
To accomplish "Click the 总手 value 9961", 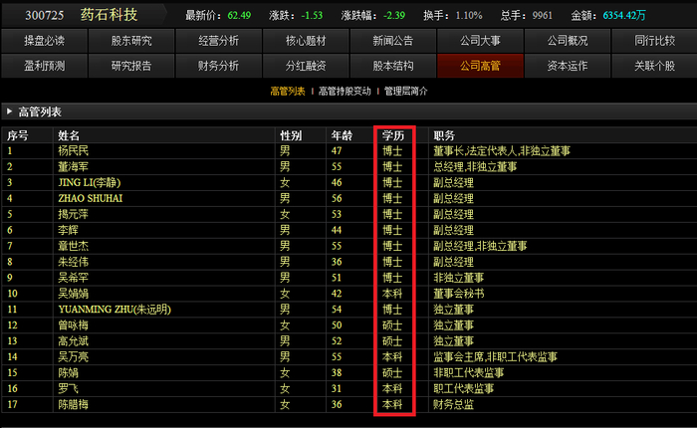I will (x=543, y=16).
